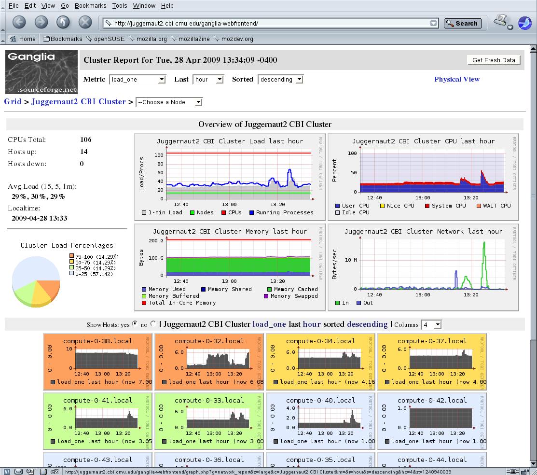Viewport: 537px width, 475px height.
Task: Stop loading with the X toolbar button
Action: point(85,22)
